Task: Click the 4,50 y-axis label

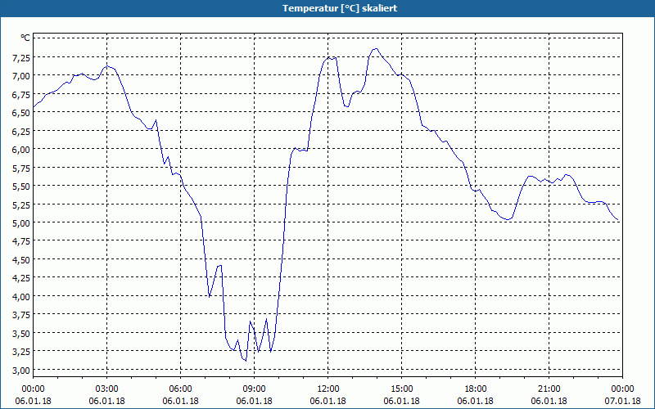Action: coord(21,259)
